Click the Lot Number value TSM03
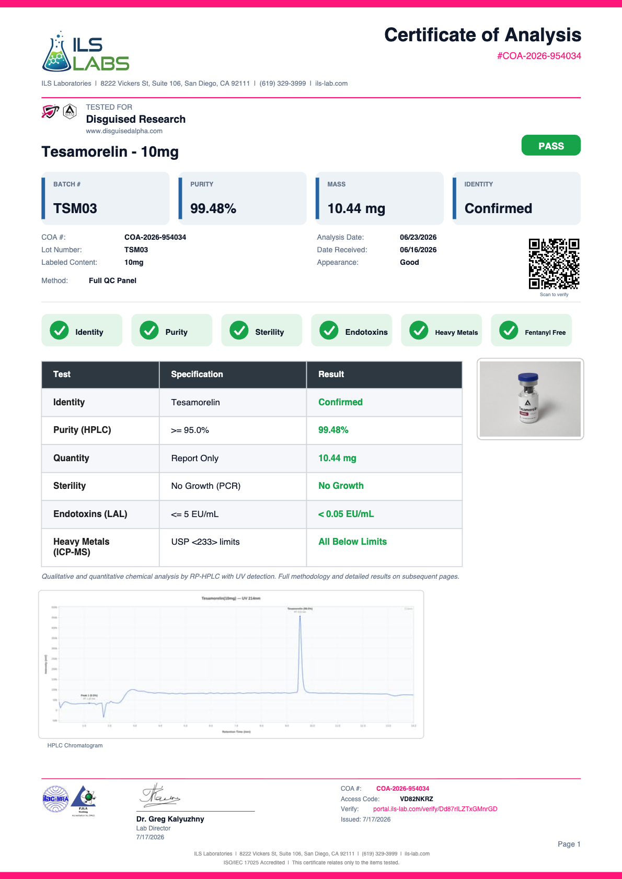 click(x=136, y=250)
